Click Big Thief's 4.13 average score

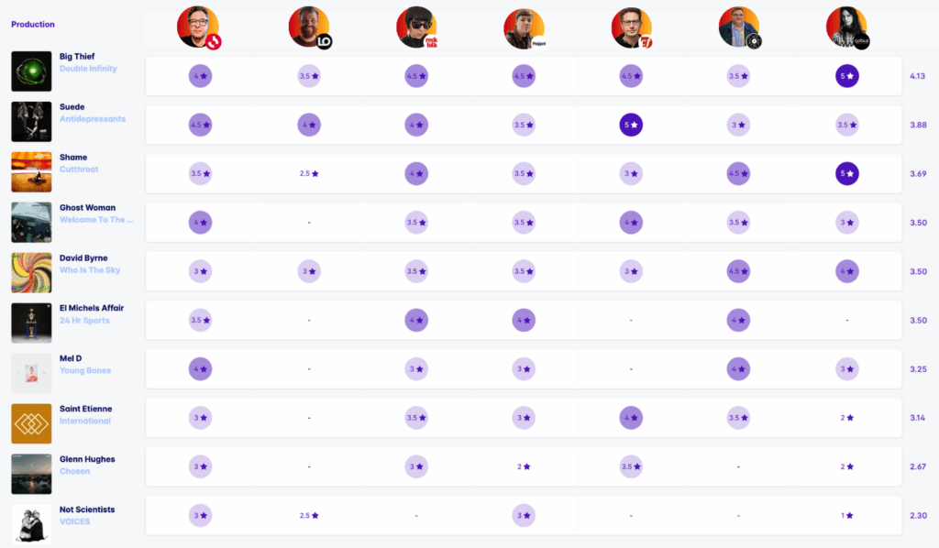[x=916, y=76]
